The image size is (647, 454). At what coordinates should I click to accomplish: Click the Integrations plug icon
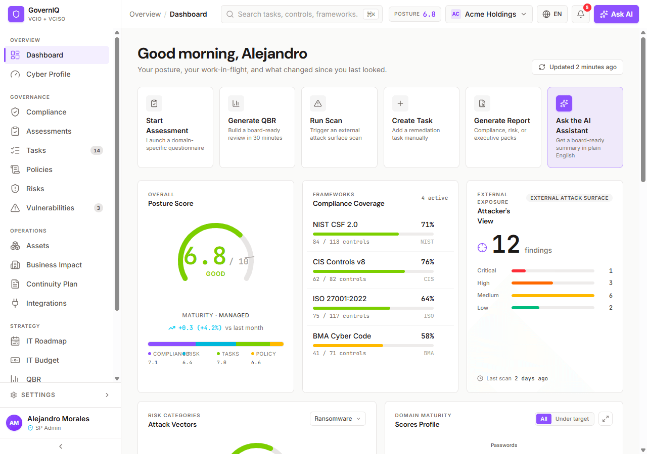point(15,303)
